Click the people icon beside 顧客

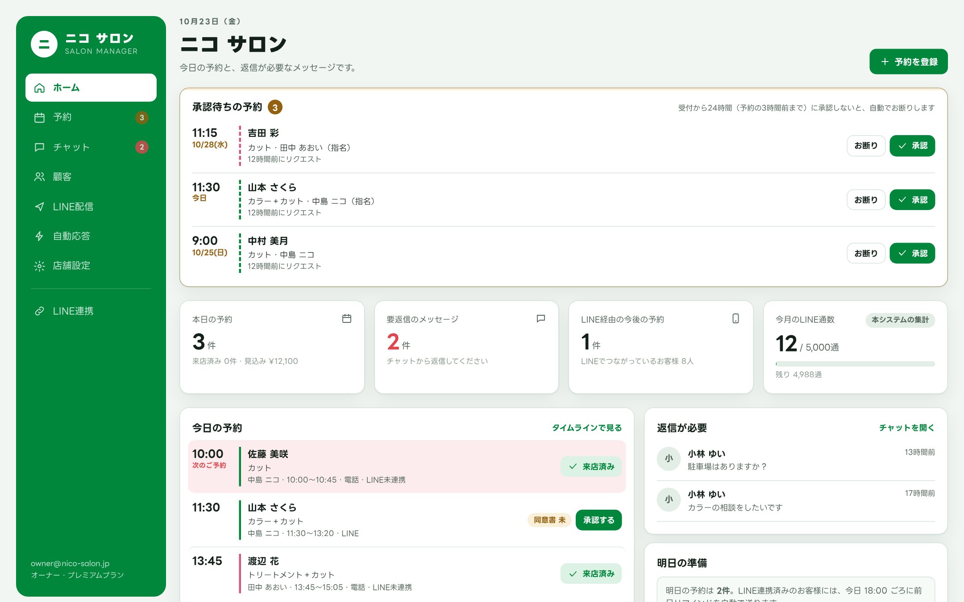tap(39, 177)
